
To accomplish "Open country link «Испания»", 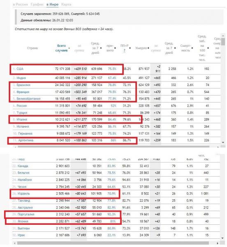I will click(23, 126).
